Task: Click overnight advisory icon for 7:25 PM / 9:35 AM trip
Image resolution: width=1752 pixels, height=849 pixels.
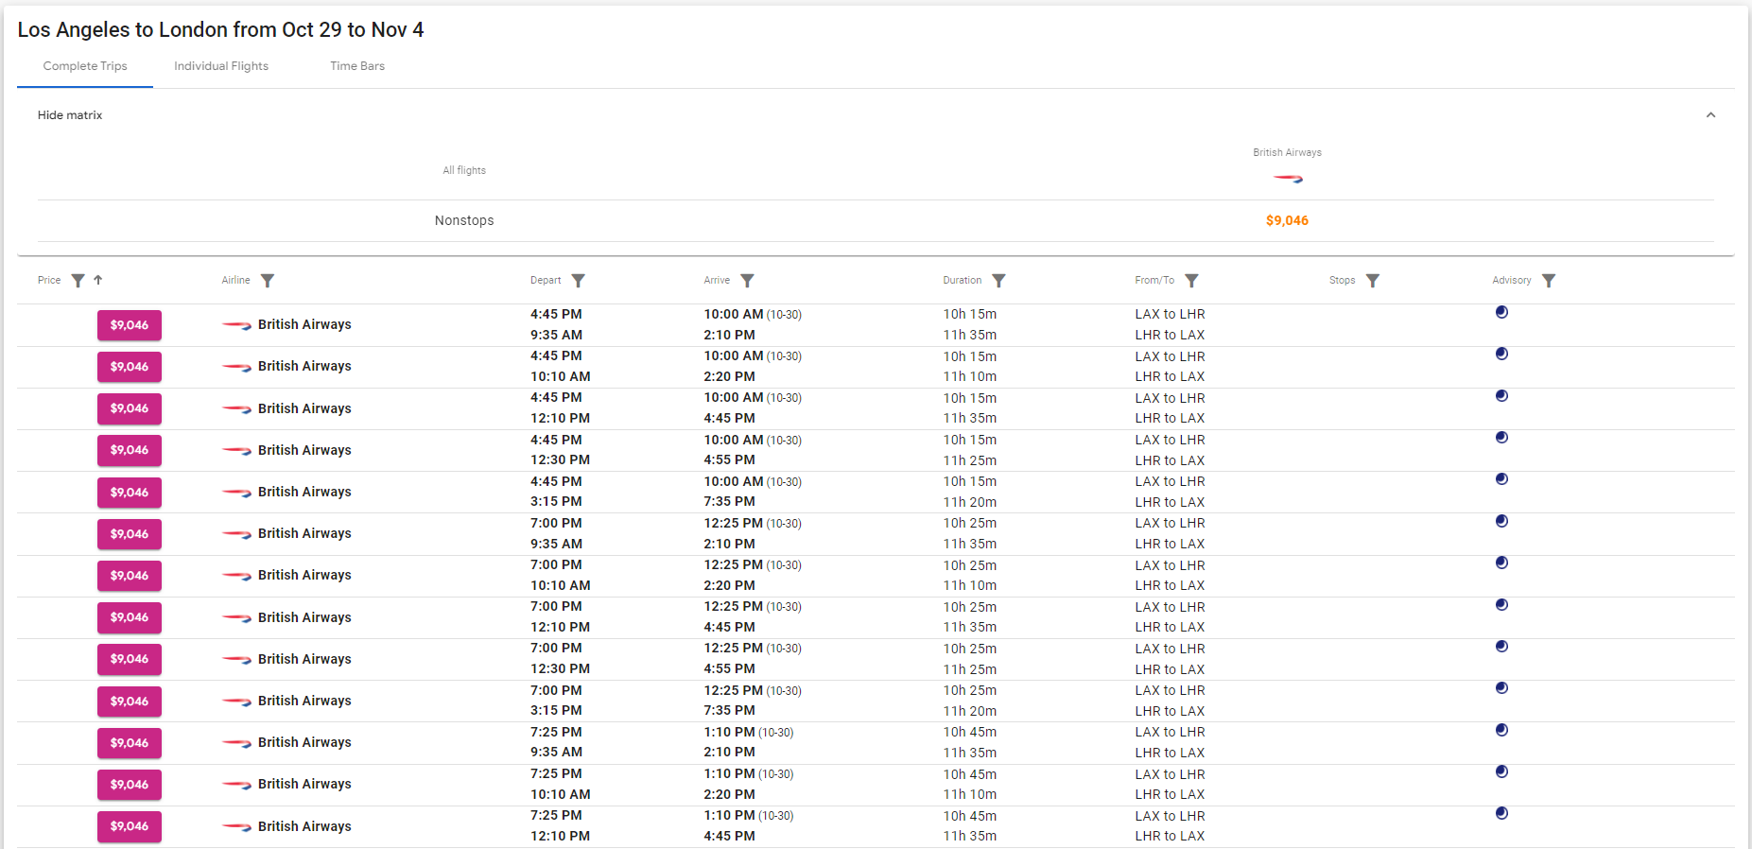Action: tap(1501, 730)
